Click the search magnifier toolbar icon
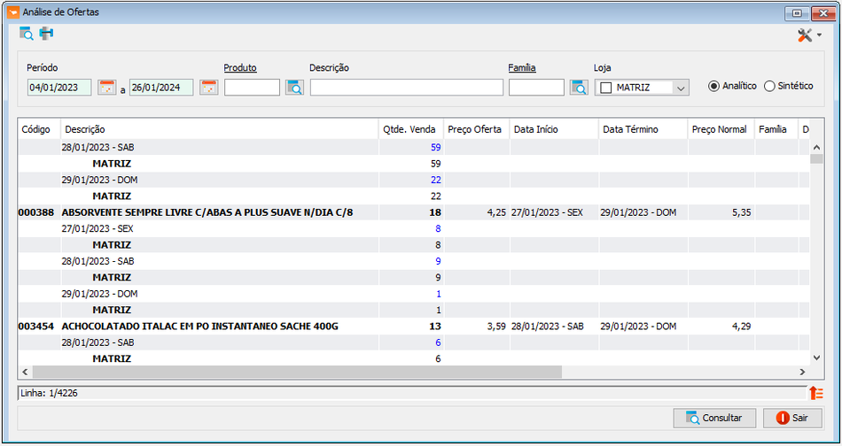Screen dimensions: 842x446 coord(27,34)
